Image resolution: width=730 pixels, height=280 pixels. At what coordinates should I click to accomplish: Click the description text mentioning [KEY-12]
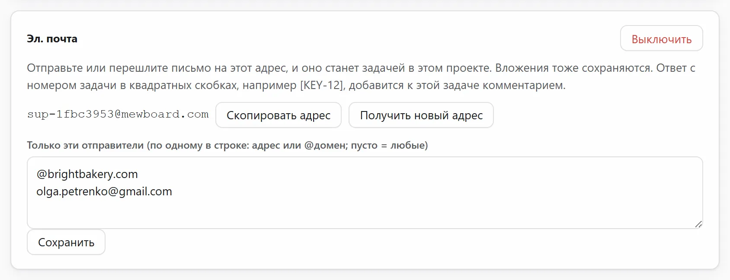(x=361, y=76)
